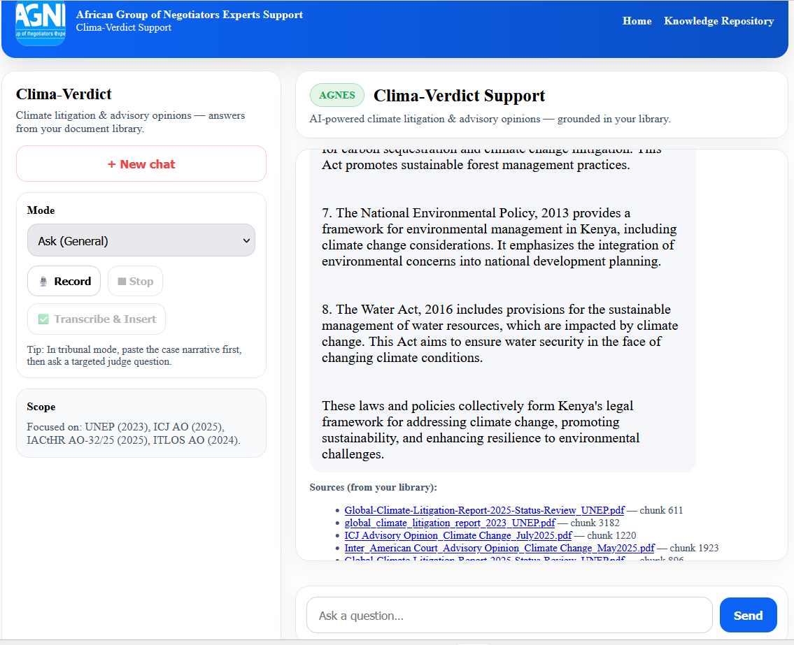
Task: Click the AGNES badge next to the title
Action: click(x=337, y=95)
